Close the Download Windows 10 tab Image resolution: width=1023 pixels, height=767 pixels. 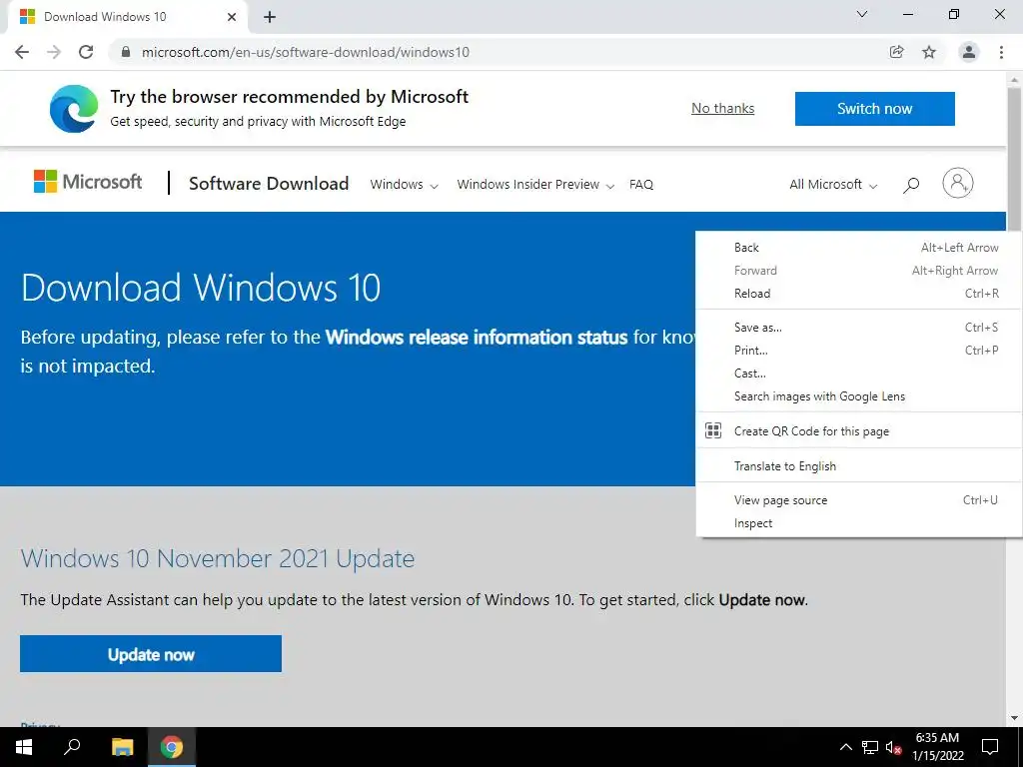coord(232,17)
